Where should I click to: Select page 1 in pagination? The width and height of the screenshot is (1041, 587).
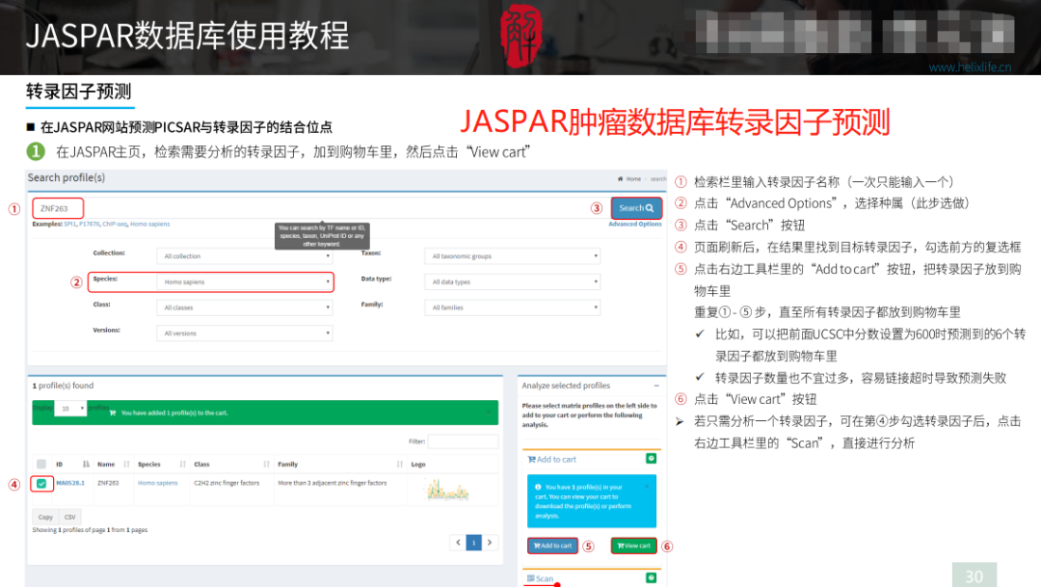[x=474, y=543]
